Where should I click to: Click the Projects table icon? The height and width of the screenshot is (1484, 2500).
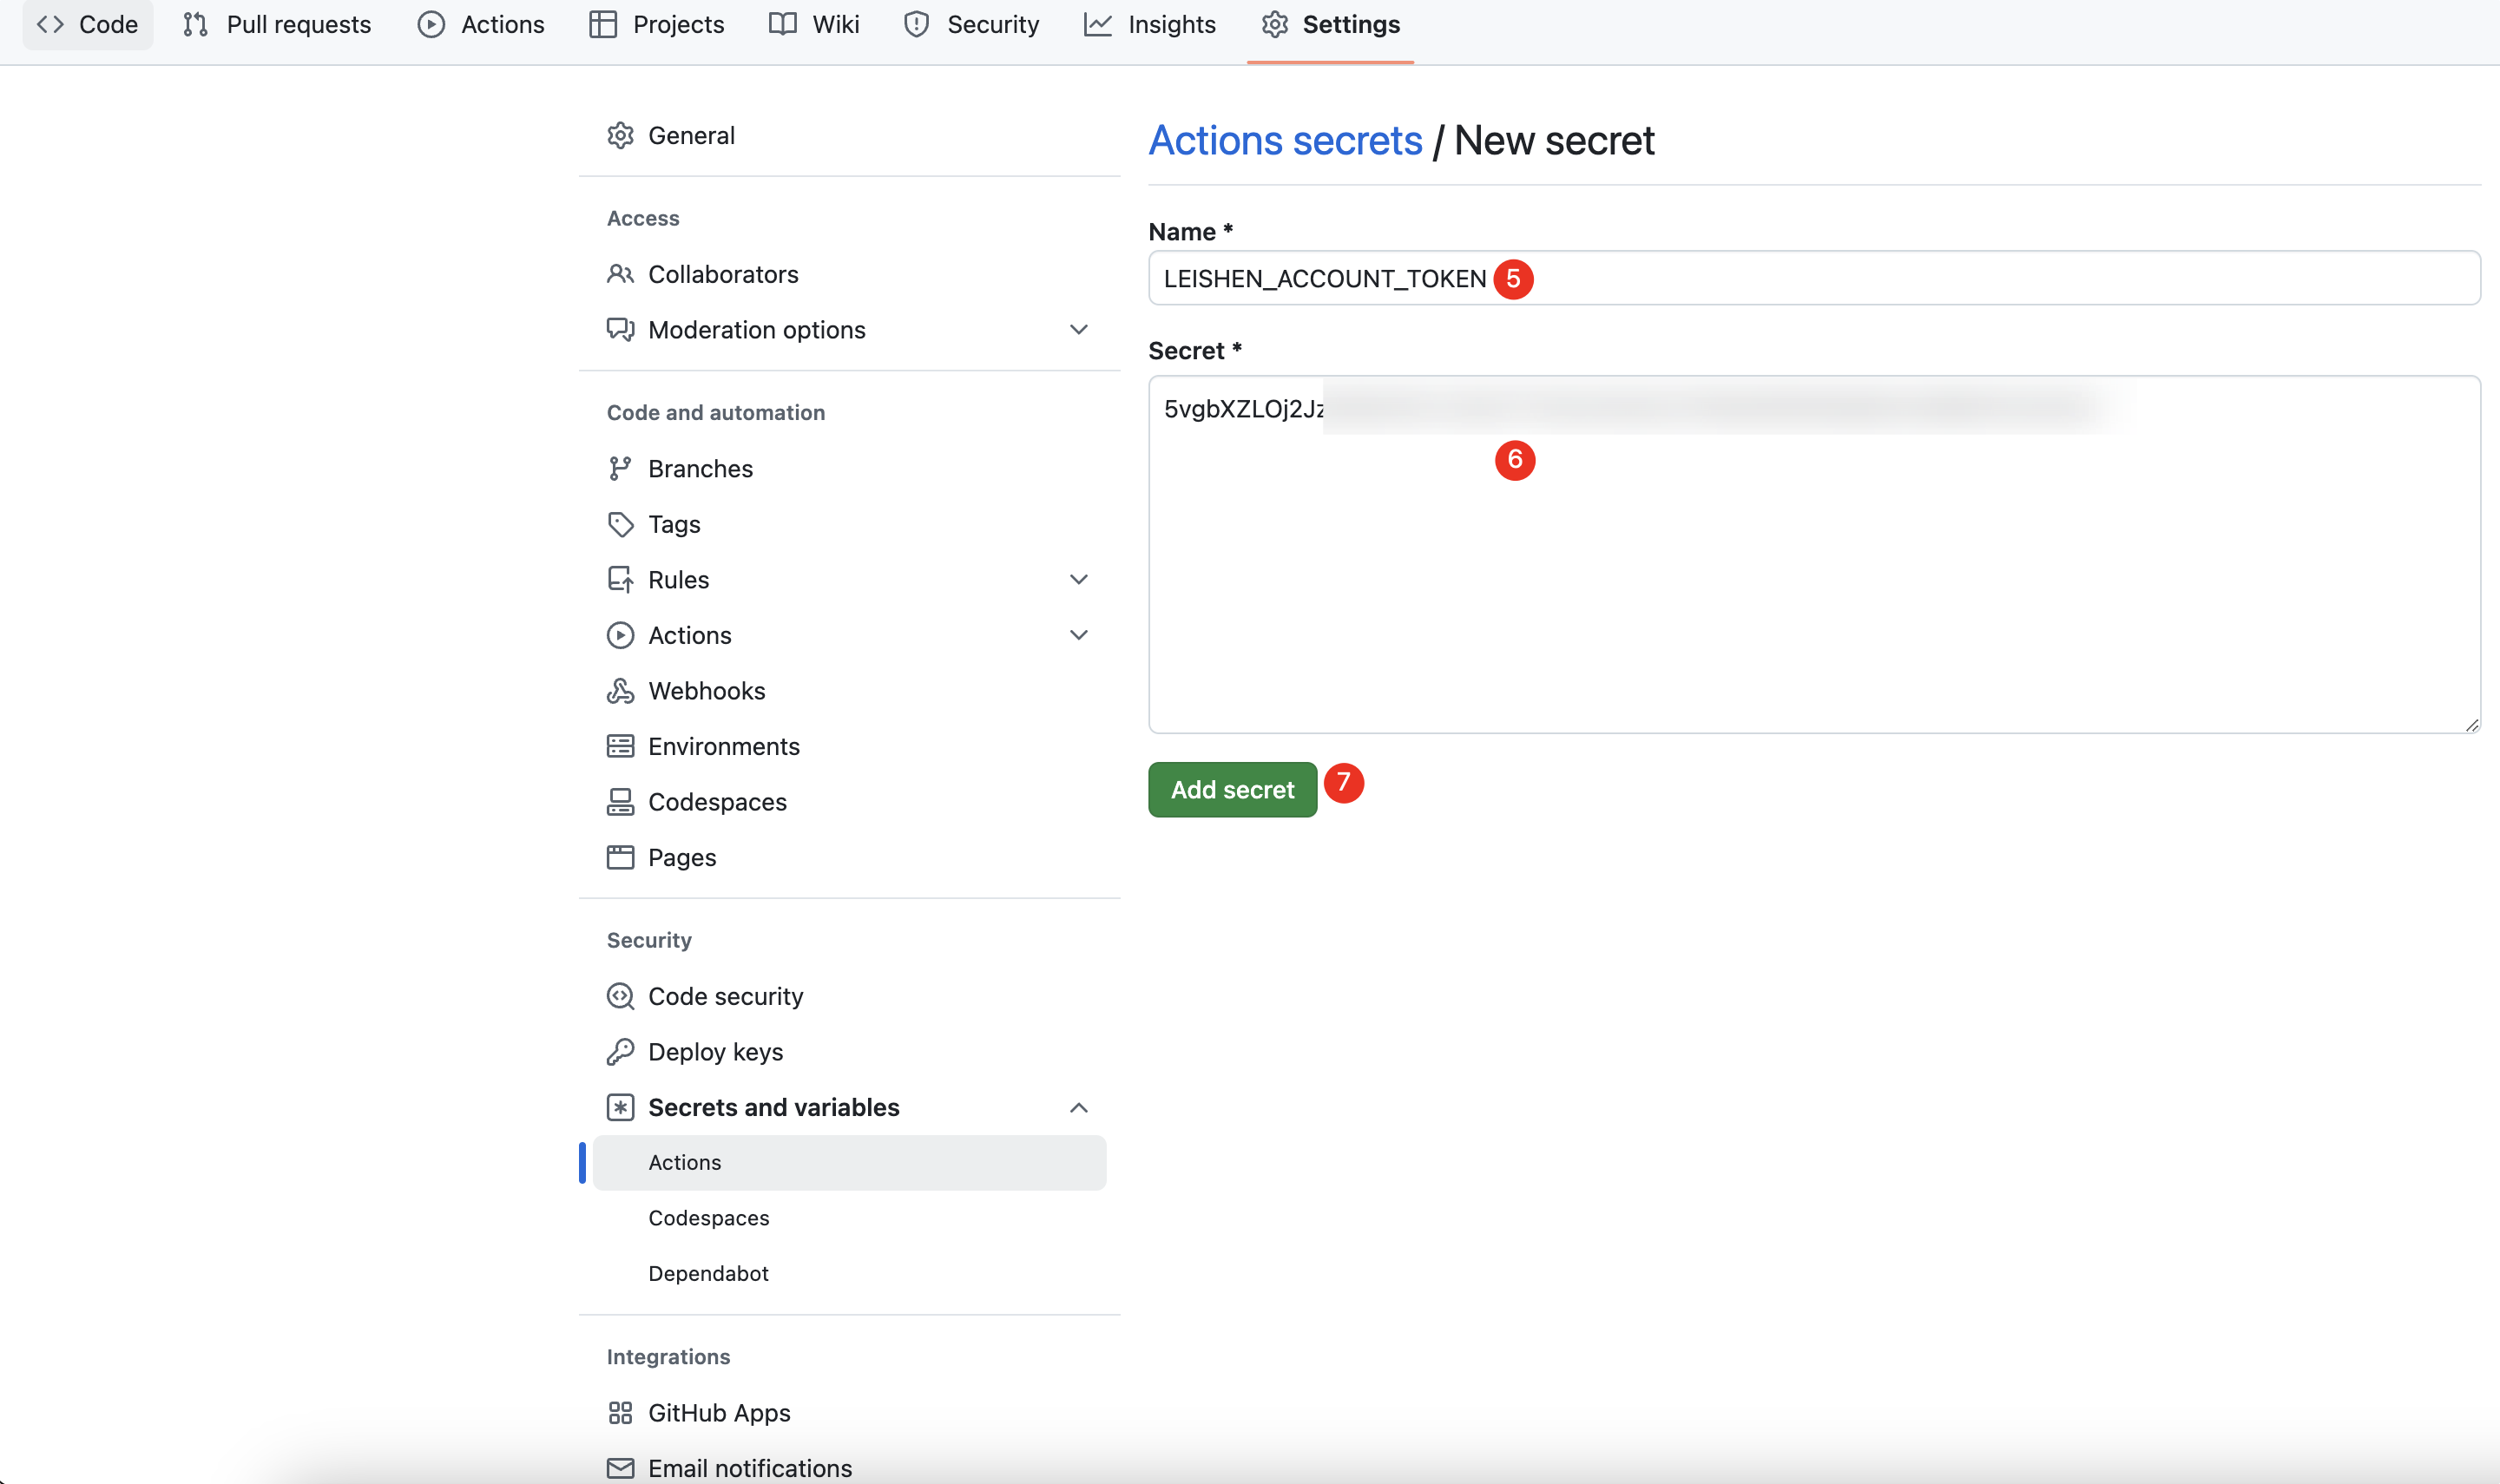(603, 24)
